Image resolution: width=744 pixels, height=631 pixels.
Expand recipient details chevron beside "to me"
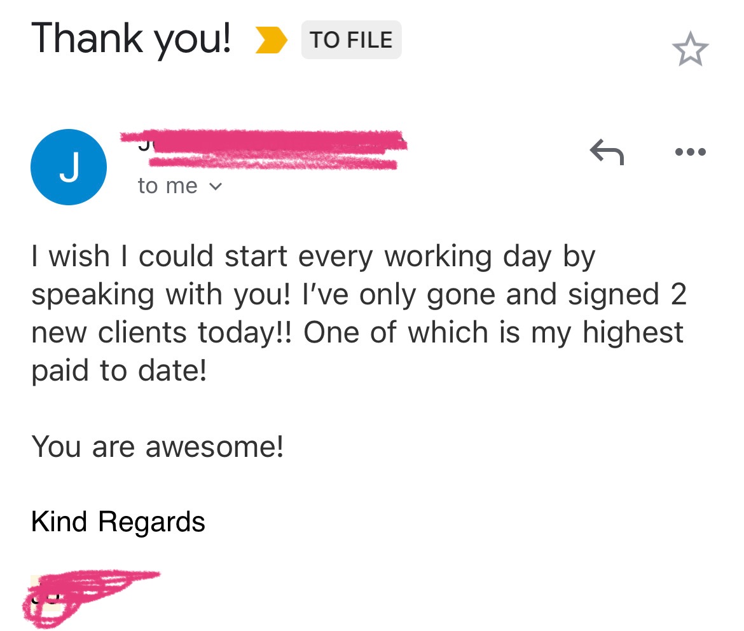pyautogui.click(x=216, y=187)
